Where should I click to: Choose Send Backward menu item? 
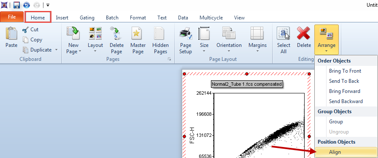[x=346, y=101]
